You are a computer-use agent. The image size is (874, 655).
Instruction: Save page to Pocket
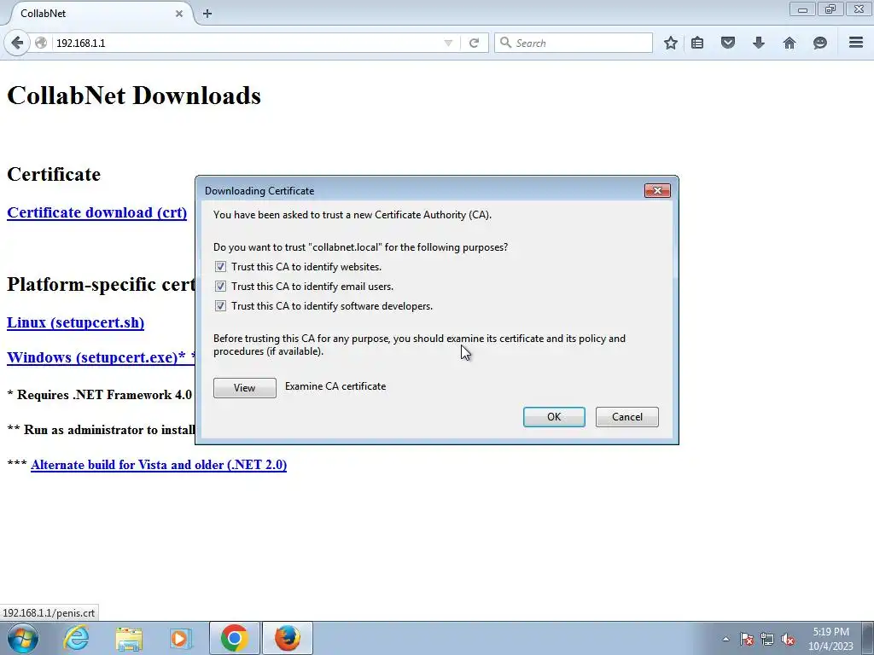pyautogui.click(x=728, y=43)
